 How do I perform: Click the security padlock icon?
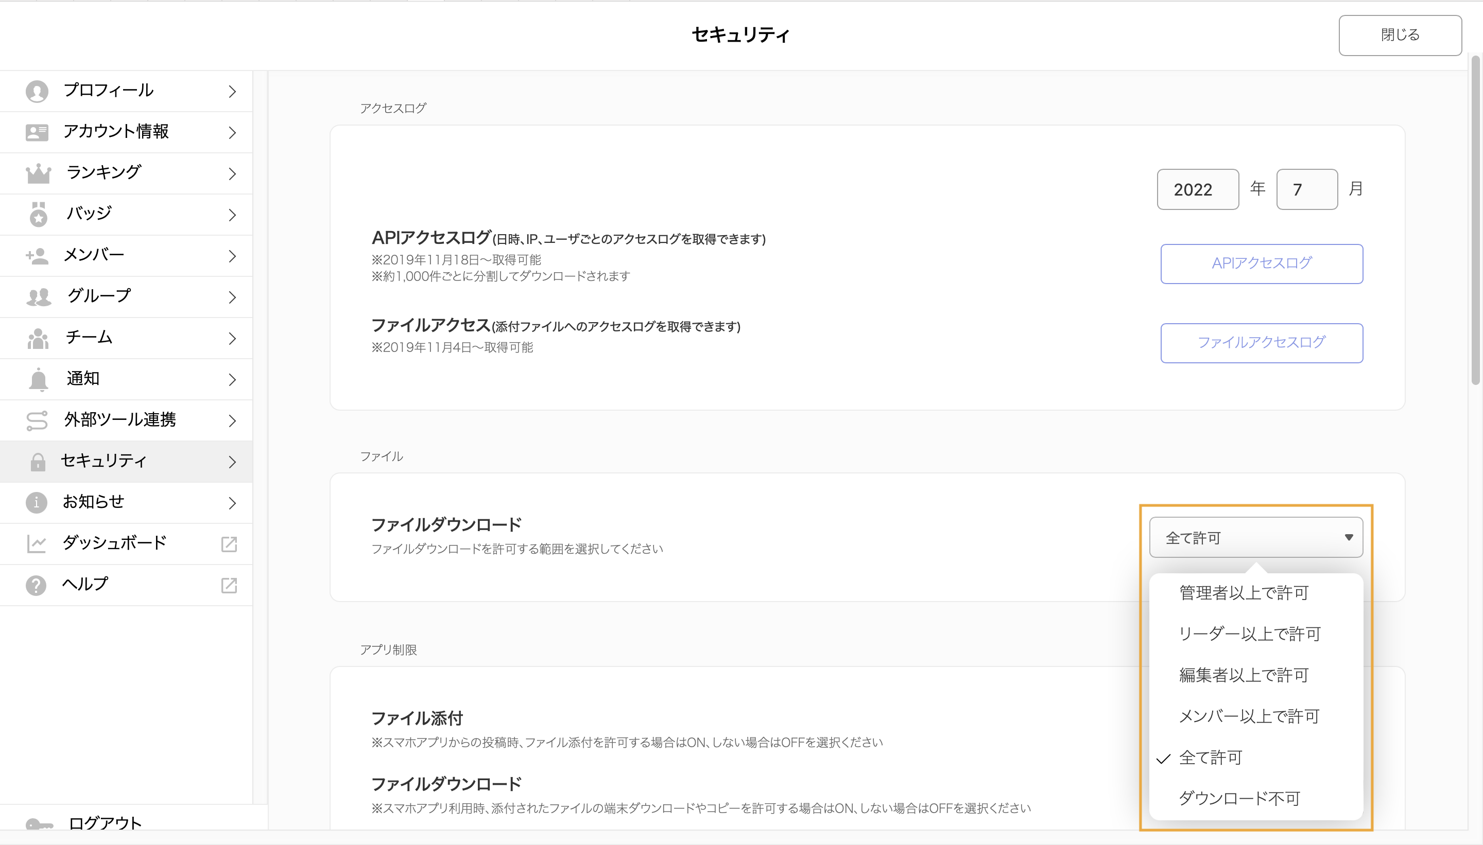pos(38,462)
